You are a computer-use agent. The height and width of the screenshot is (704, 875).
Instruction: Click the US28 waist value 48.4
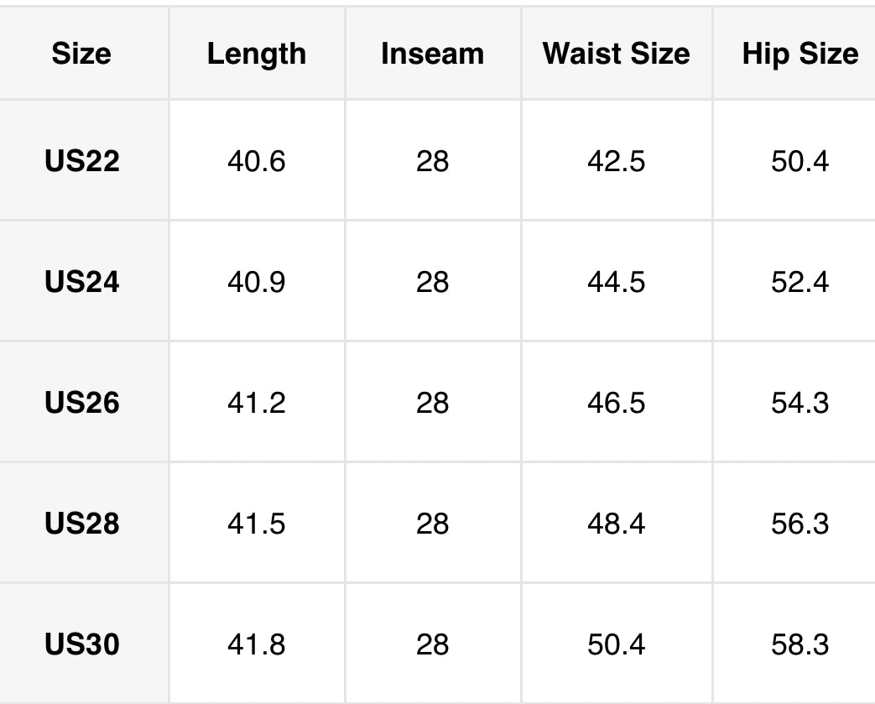(616, 523)
